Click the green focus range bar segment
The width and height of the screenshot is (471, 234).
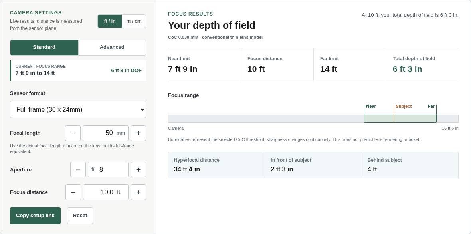point(400,119)
